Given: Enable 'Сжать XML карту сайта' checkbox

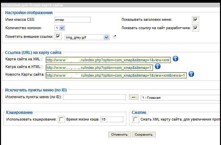Looking at the screenshot, I should (135, 120).
